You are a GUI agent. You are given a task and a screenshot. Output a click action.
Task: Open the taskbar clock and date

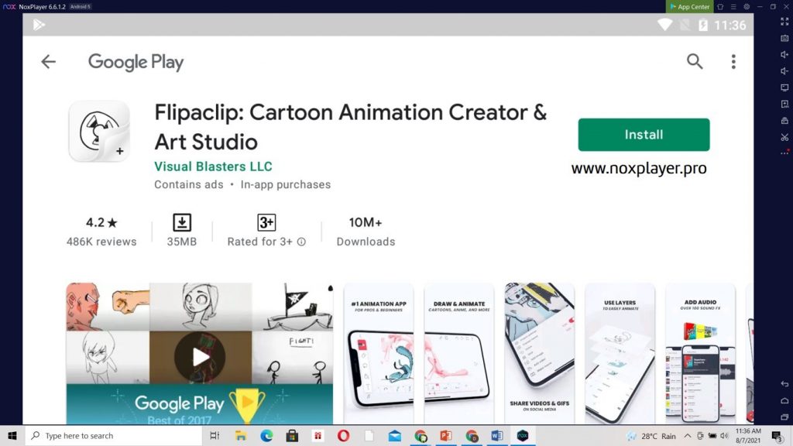pyautogui.click(x=748, y=436)
